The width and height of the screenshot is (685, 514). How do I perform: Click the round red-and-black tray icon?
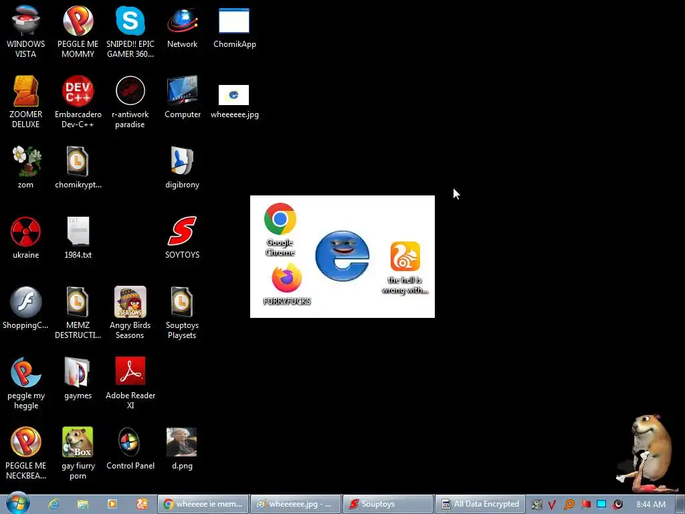[617, 505]
